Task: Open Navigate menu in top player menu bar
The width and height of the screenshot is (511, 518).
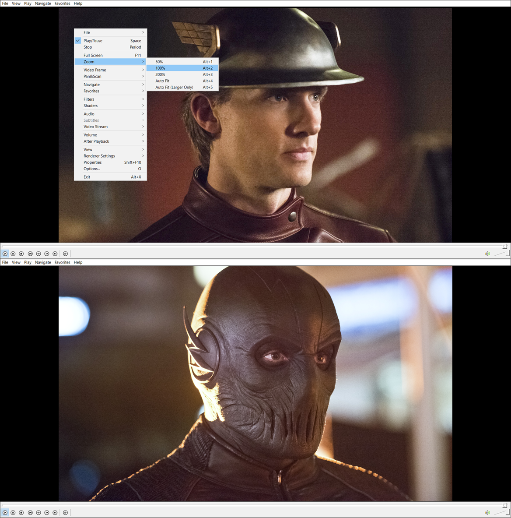Action: (43, 4)
